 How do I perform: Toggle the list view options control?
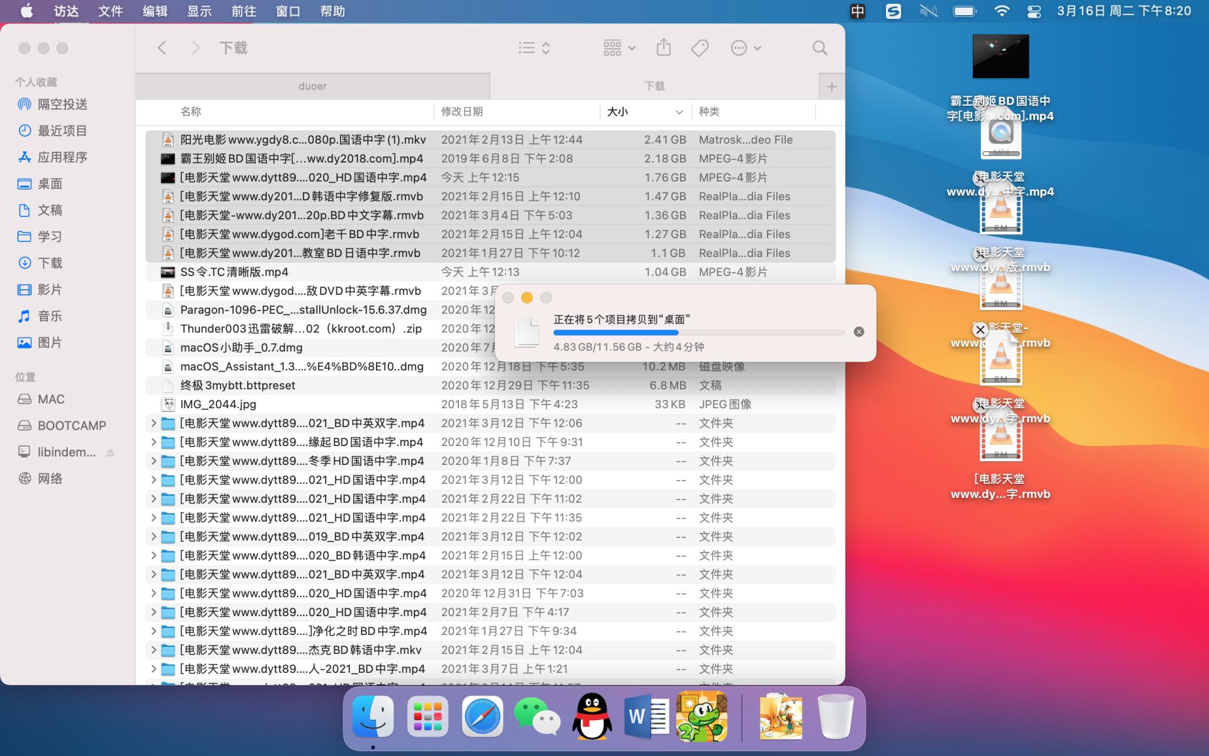point(533,47)
